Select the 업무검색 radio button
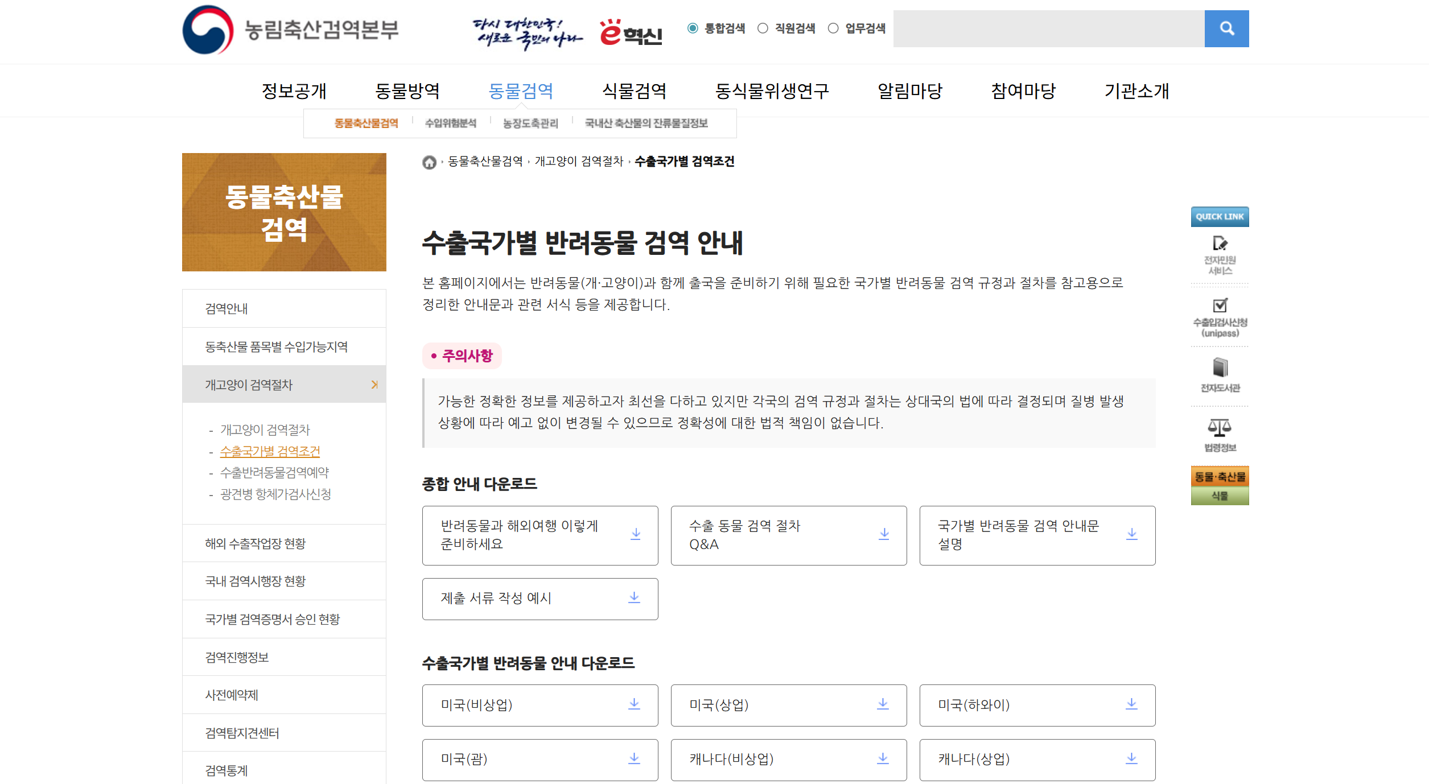Image resolution: width=1429 pixels, height=784 pixels. click(x=833, y=28)
